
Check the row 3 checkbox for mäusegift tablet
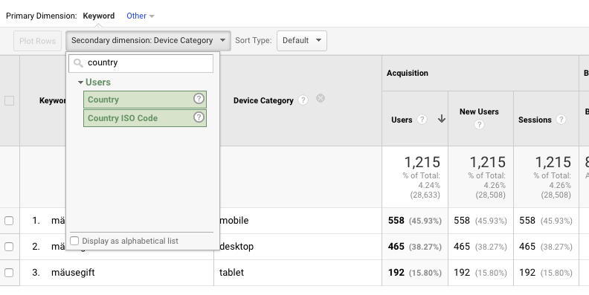(x=9, y=273)
